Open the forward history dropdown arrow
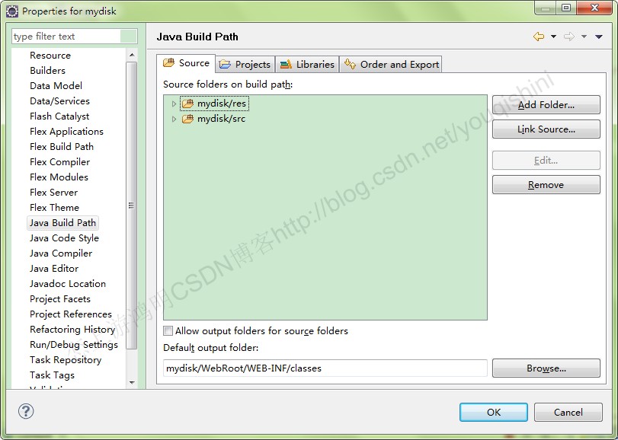 584,37
